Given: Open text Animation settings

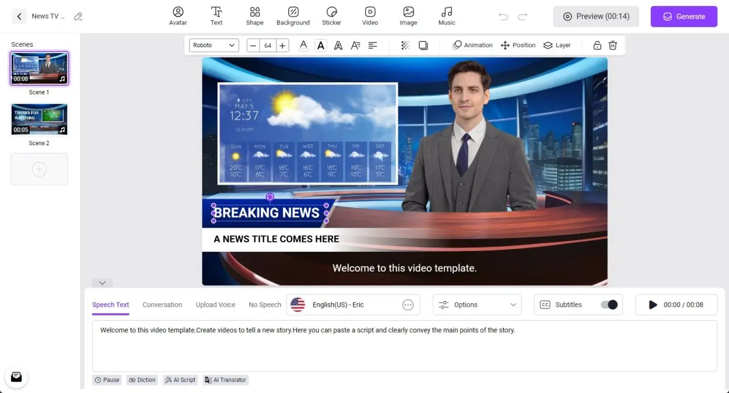Looking at the screenshot, I should [x=472, y=45].
